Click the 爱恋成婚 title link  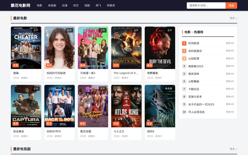point(86,131)
